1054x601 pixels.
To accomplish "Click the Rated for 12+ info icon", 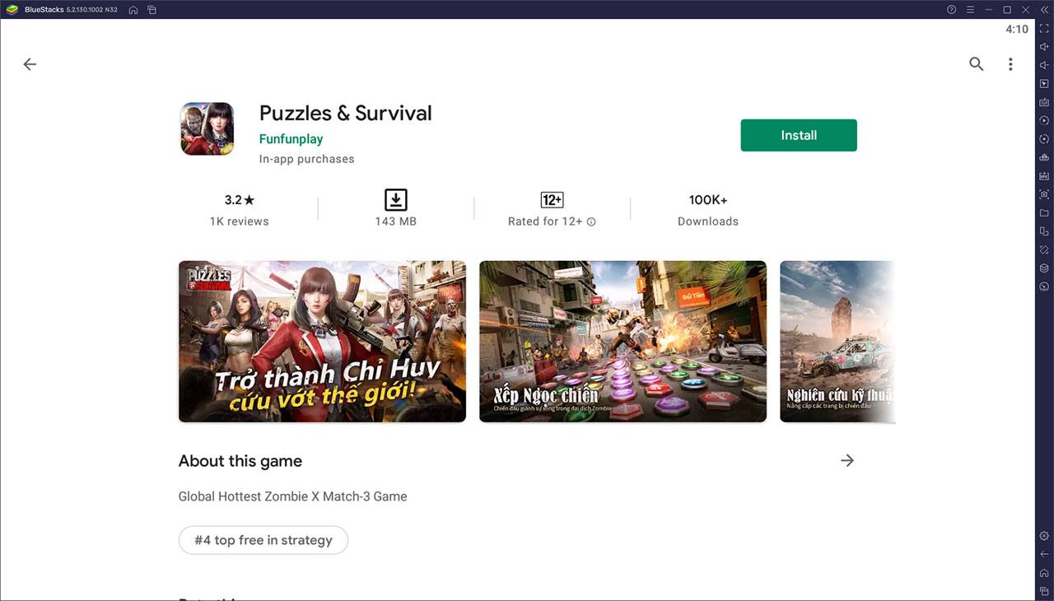I will click(x=591, y=221).
